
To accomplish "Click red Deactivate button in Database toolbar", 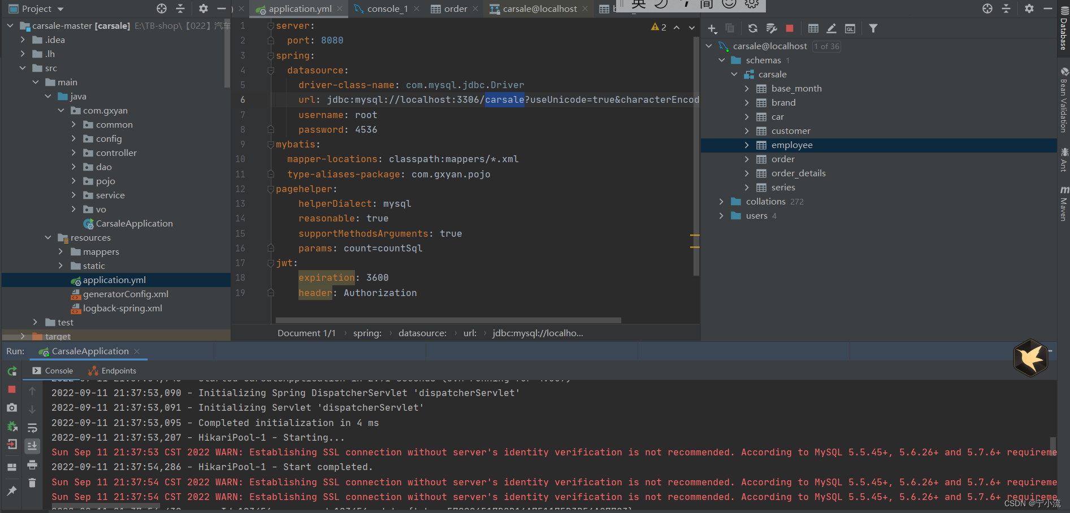I will point(790,28).
